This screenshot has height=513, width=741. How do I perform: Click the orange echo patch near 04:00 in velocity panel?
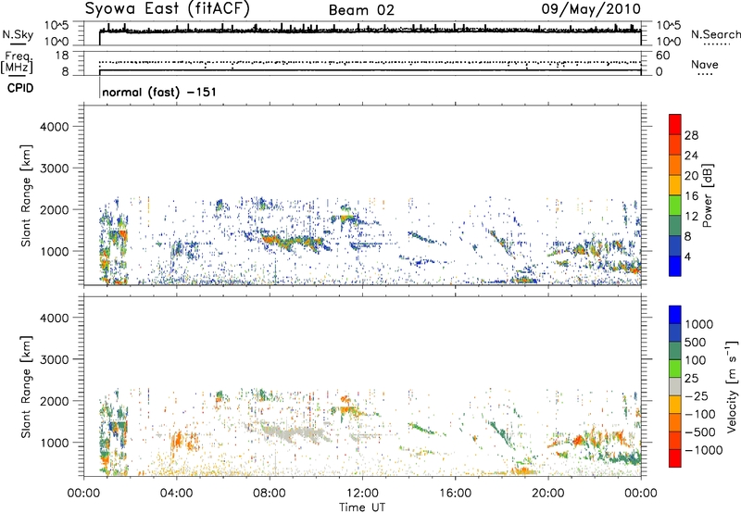(x=178, y=441)
